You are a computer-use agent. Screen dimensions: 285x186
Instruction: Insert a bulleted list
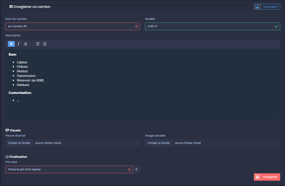[38, 44]
